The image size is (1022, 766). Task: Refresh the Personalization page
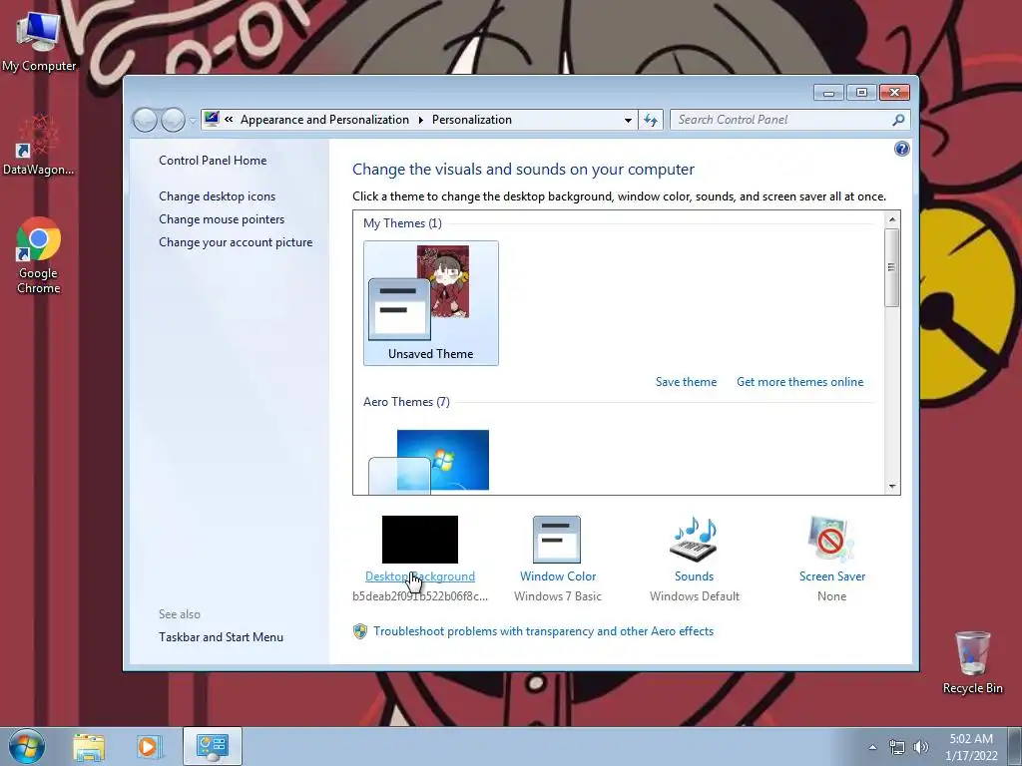651,120
